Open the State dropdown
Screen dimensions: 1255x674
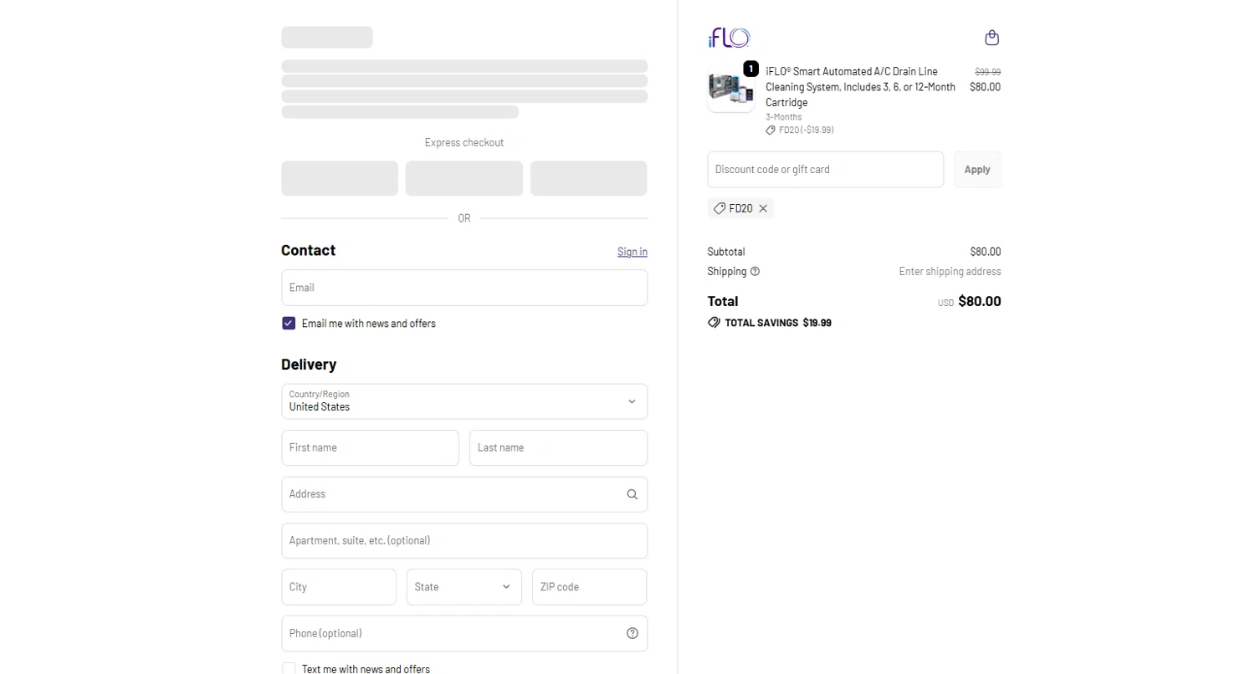pos(464,587)
